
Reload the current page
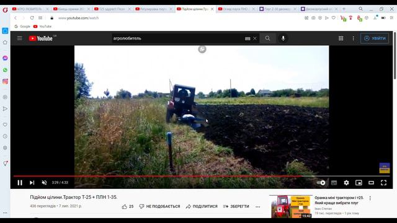point(32,18)
